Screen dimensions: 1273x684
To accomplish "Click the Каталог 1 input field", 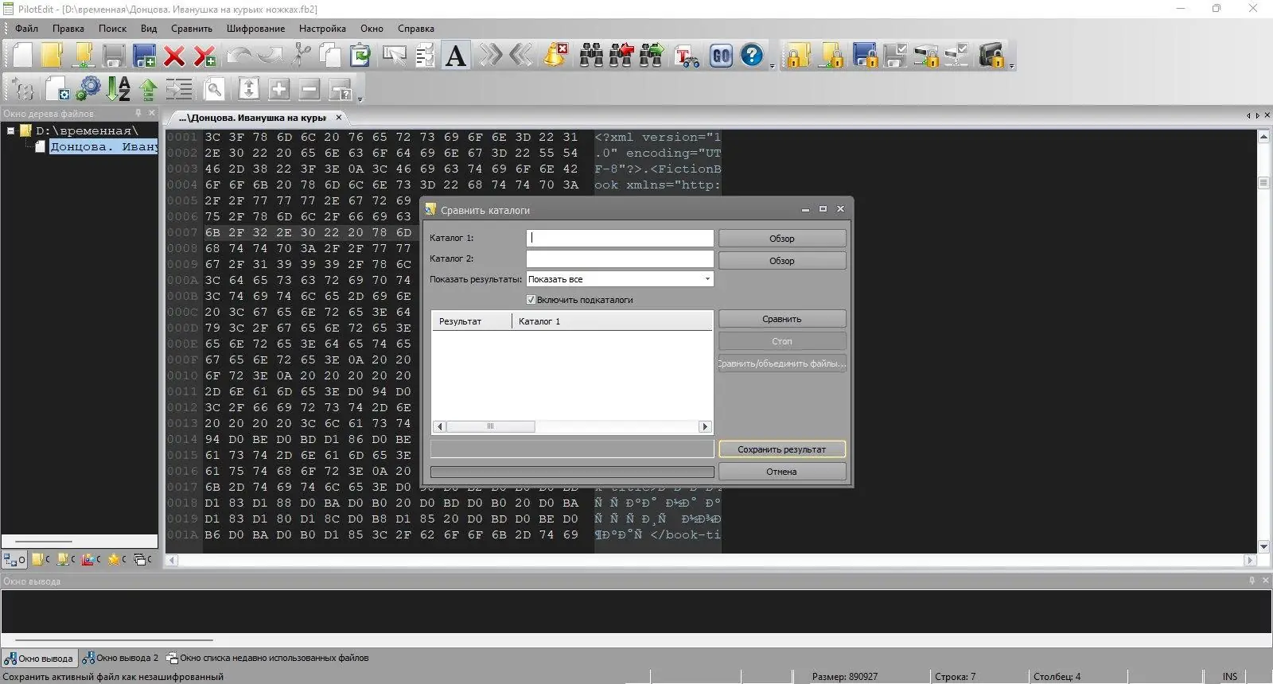I will point(620,238).
